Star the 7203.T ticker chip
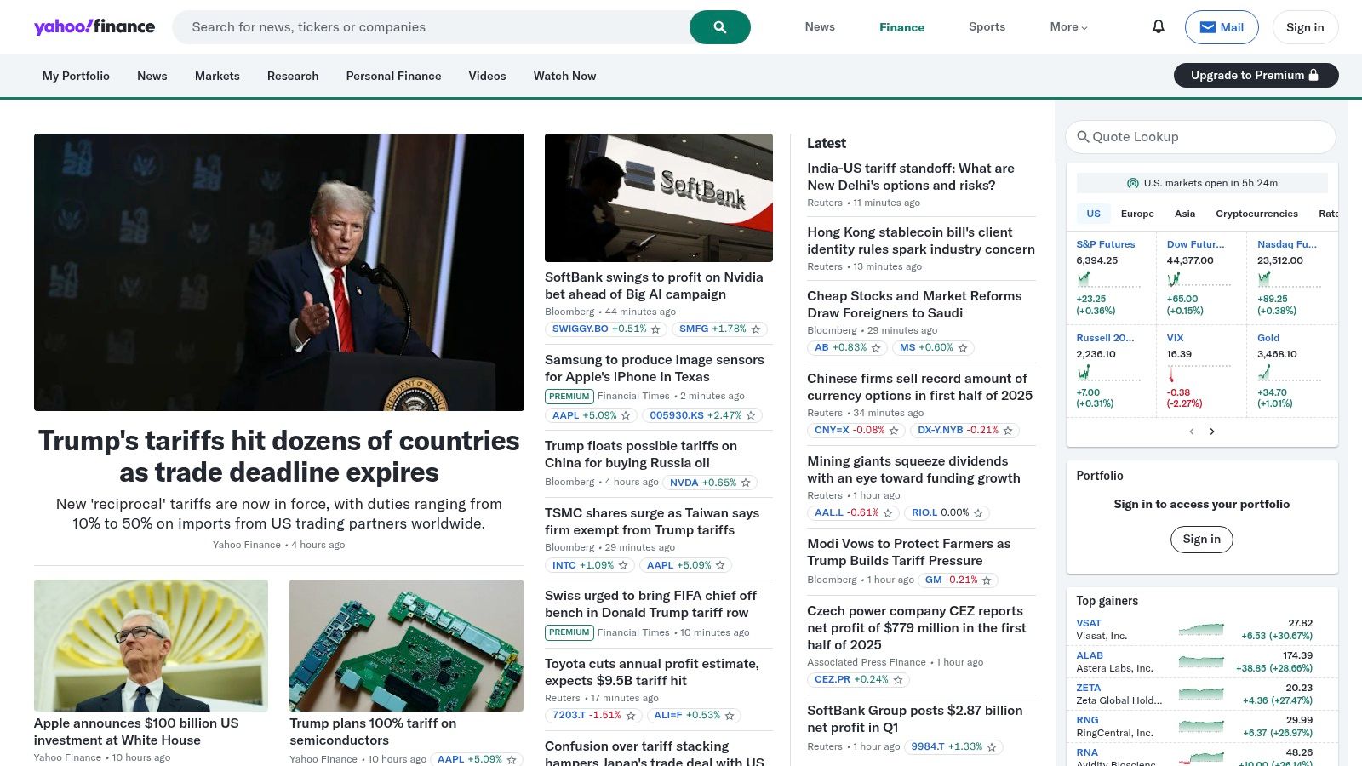This screenshot has width=1362, height=766. tap(631, 716)
